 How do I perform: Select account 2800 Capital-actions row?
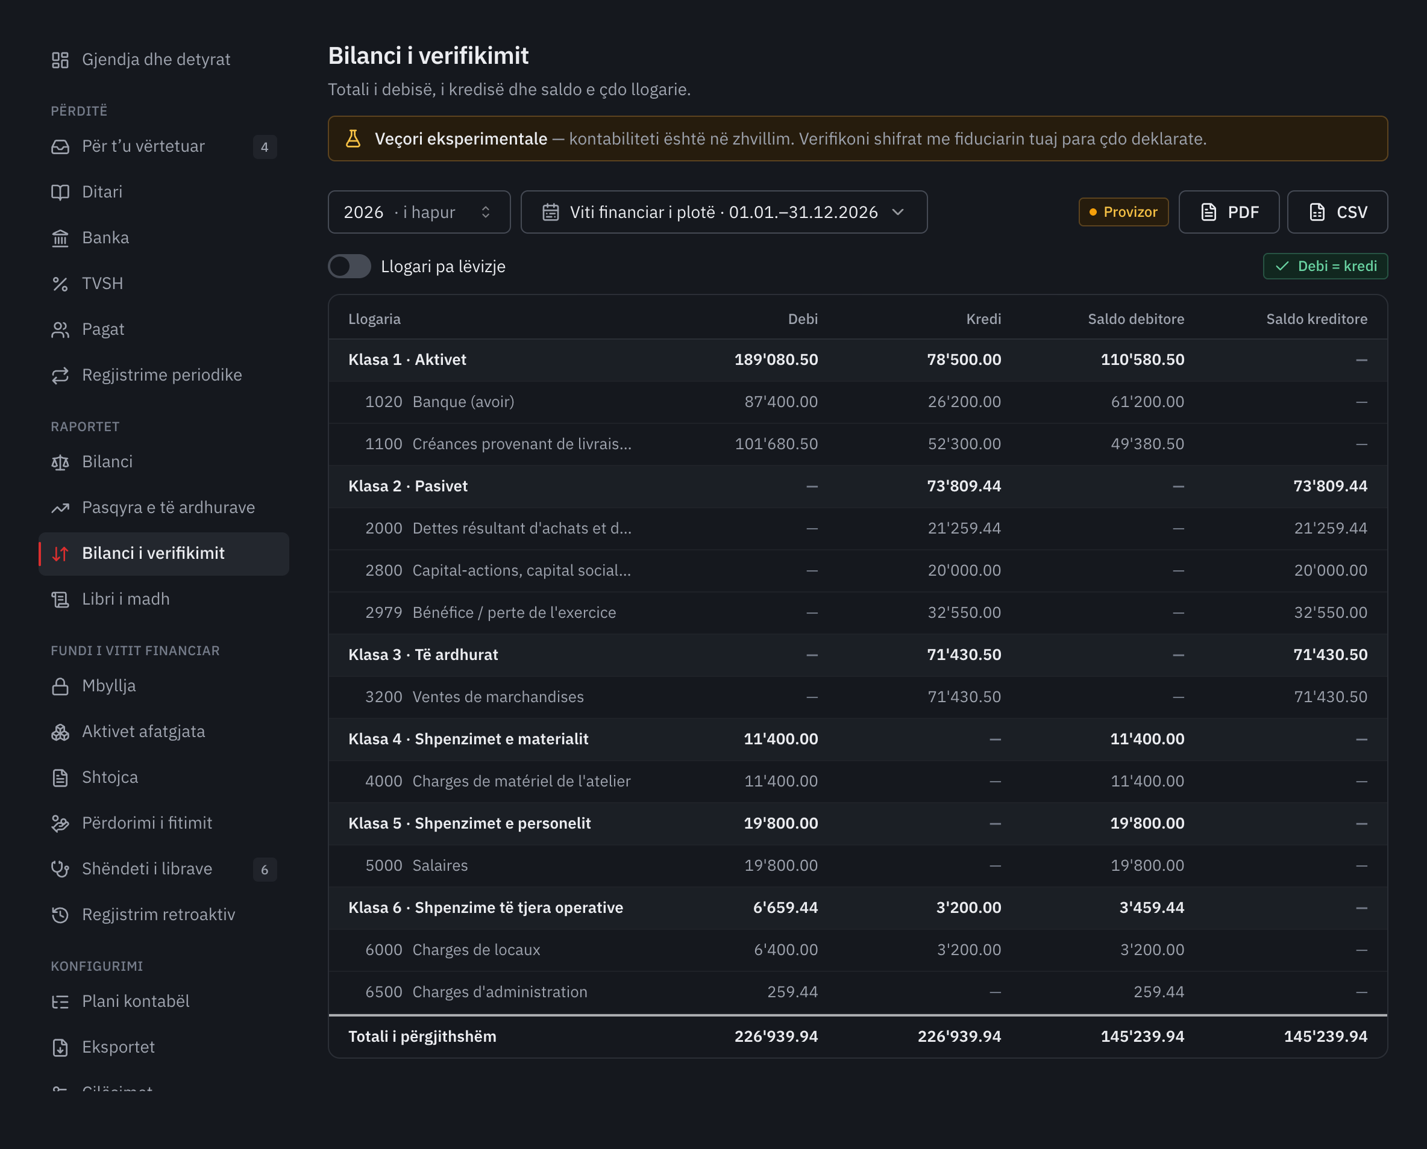tap(858, 570)
